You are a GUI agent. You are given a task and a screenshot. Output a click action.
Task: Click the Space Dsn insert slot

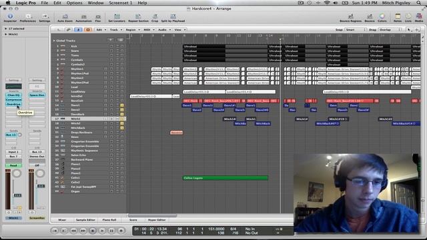click(x=37, y=95)
